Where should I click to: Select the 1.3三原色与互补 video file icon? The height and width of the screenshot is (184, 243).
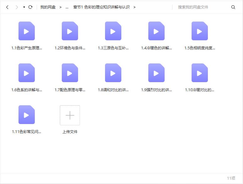pos(113,31)
